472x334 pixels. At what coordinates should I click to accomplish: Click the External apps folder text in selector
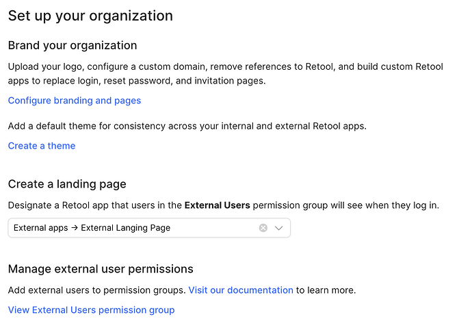pyautogui.click(x=40, y=228)
